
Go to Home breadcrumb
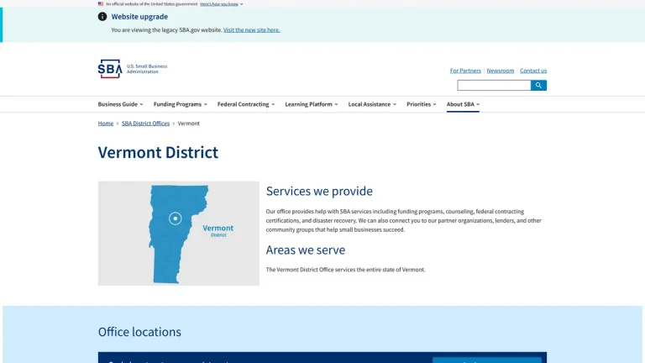(105, 123)
